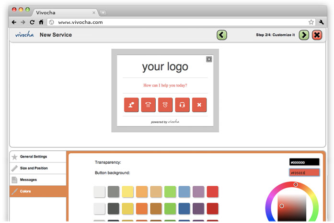Bookmark page with the star icon

311,22
